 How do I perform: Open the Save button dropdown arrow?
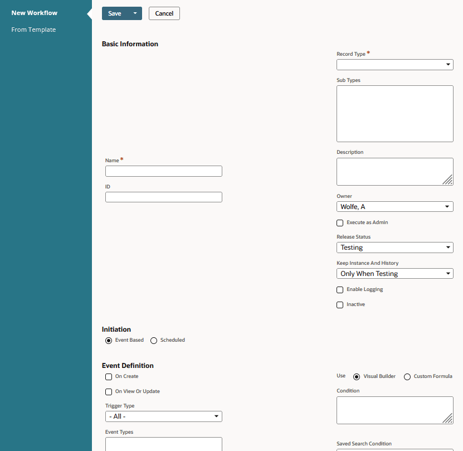point(135,13)
